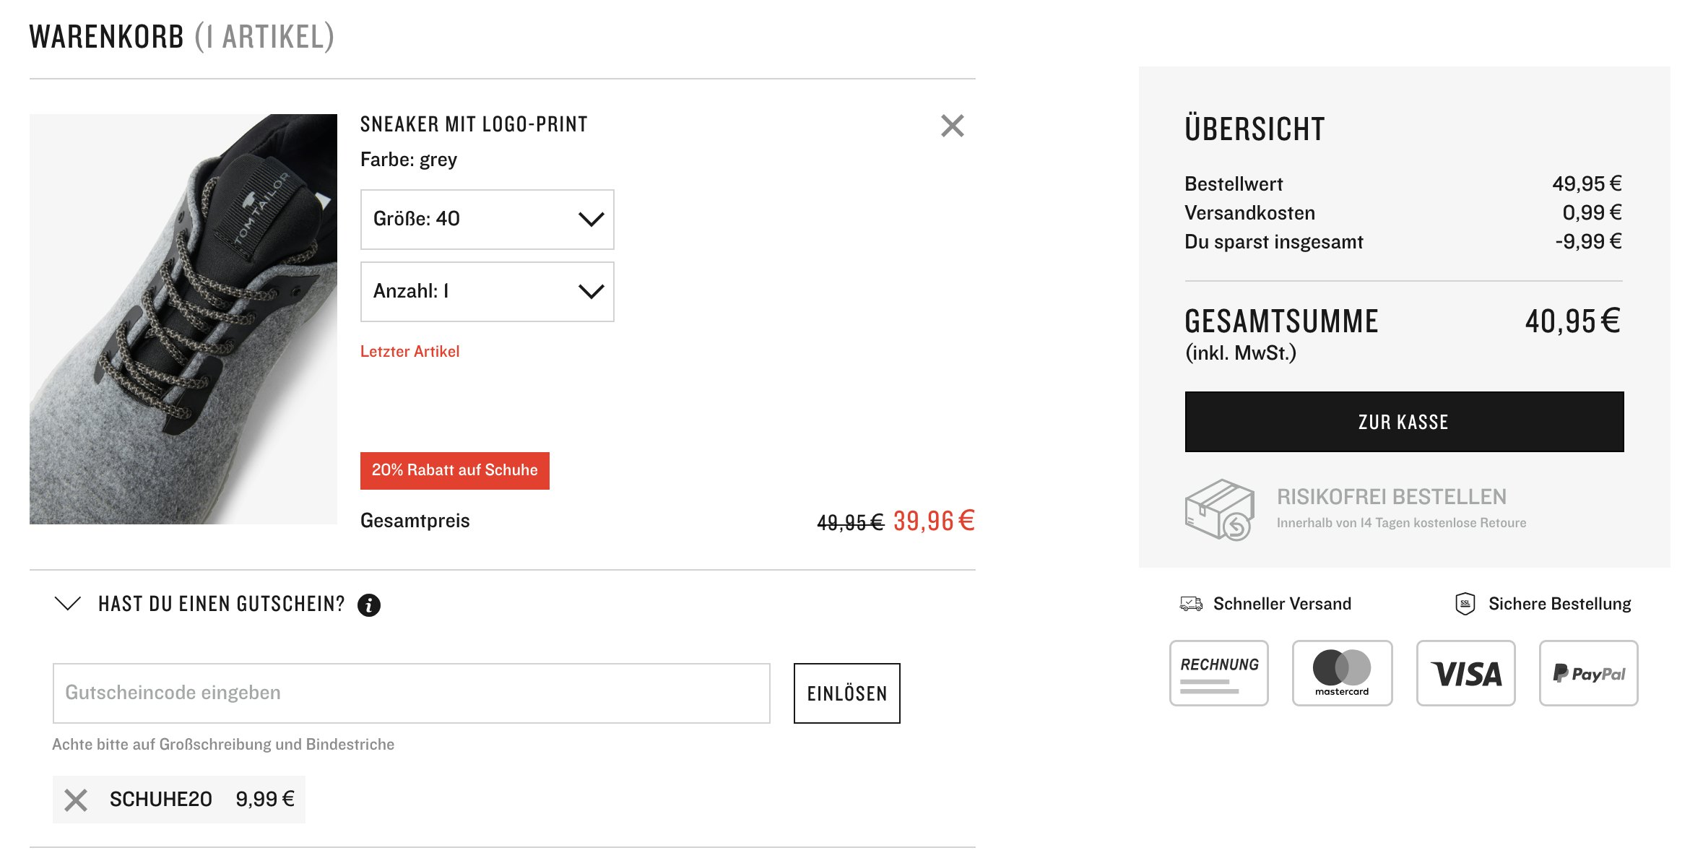Select the PayPal payment icon
This screenshot has height=866, width=1703.
click(1588, 673)
